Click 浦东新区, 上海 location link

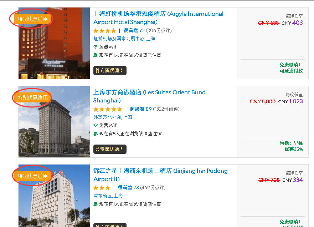(x=108, y=196)
